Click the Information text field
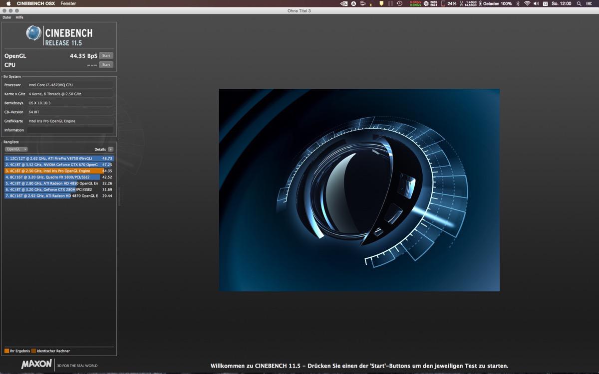 [70, 130]
